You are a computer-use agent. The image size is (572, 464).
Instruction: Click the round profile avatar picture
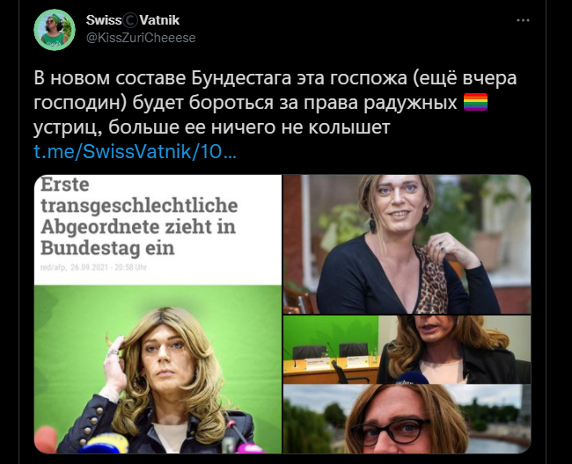55,30
